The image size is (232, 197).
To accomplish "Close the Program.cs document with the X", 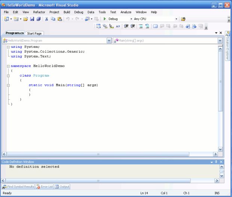I will point(221,33).
